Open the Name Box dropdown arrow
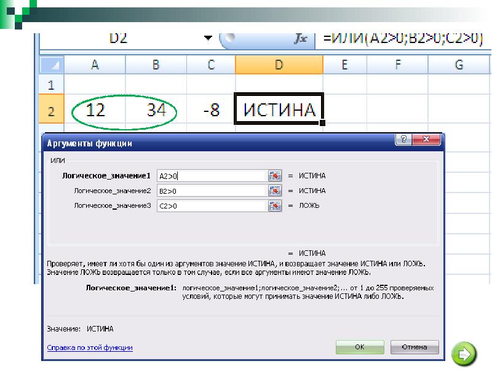492x369 pixels. (x=207, y=38)
